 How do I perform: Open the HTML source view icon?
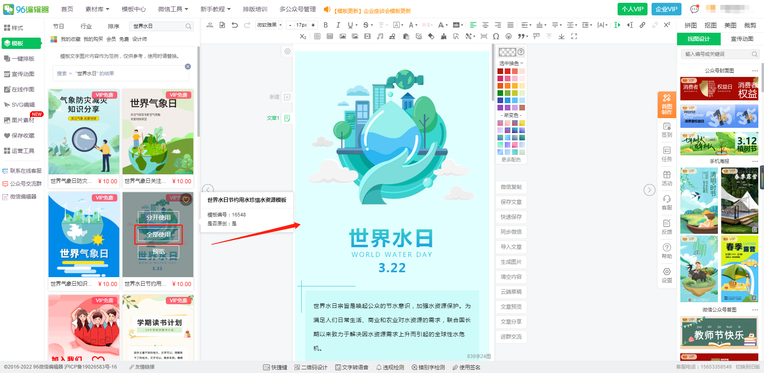point(210,25)
